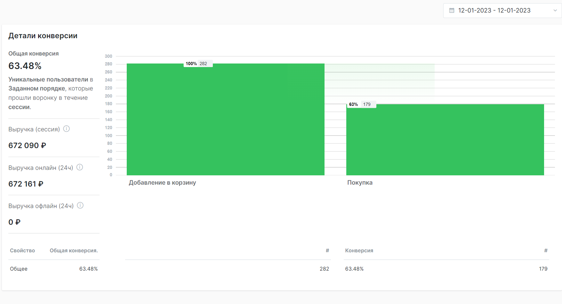Click the 63% 179 bar label
Image resolution: width=562 pixels, height=304 pixels.
361,104
